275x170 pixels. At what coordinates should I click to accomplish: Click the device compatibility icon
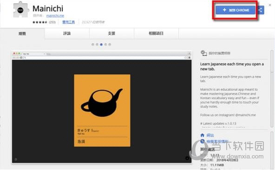[x=203, y=53]
